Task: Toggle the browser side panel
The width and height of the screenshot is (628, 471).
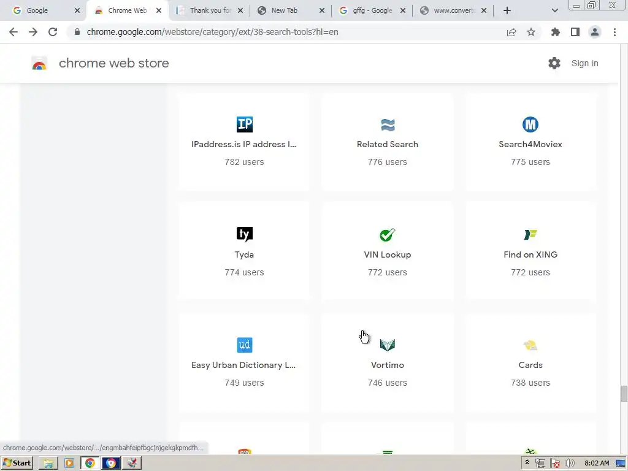Action: [575, 32]
